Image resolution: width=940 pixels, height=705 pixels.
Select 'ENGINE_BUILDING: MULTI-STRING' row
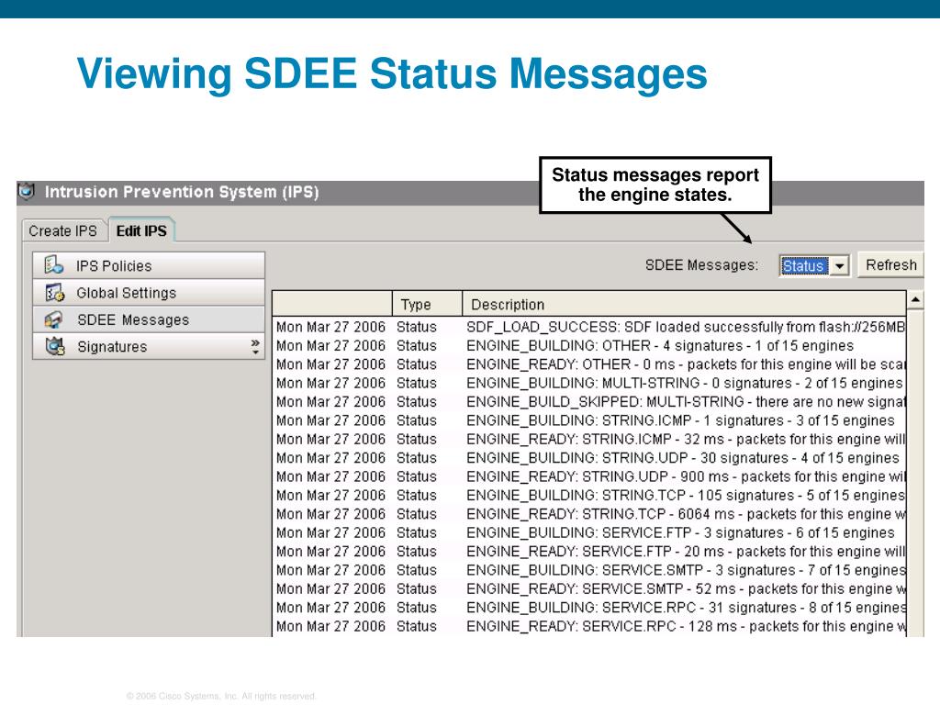pos(589,383)
